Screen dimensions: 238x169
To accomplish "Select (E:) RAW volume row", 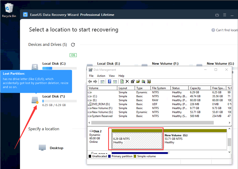I will [x=159, y=100].
